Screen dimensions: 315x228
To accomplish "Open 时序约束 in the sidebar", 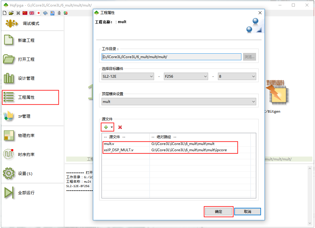I will coord(26,154).
